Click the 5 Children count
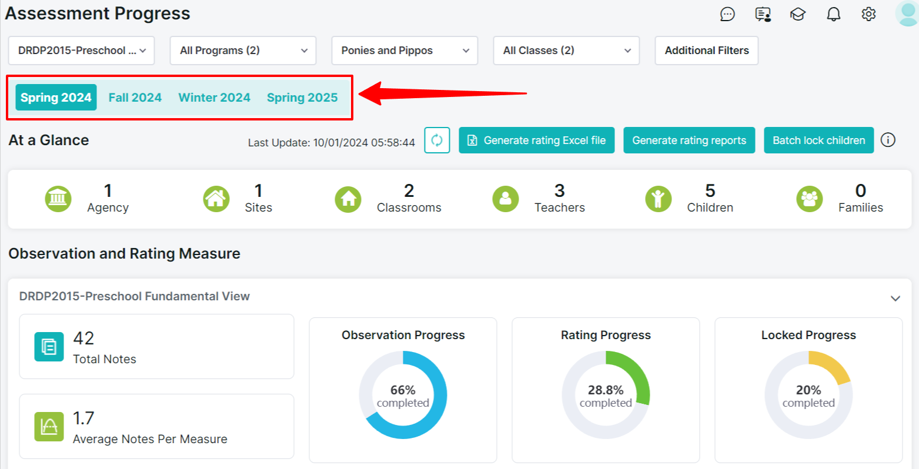919x469 pixels. tap(710, 191)
